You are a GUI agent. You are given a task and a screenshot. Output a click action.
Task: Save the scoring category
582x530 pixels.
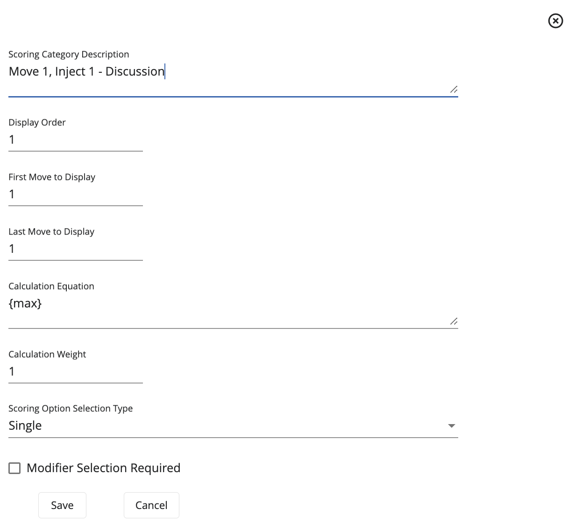point(62,505)
